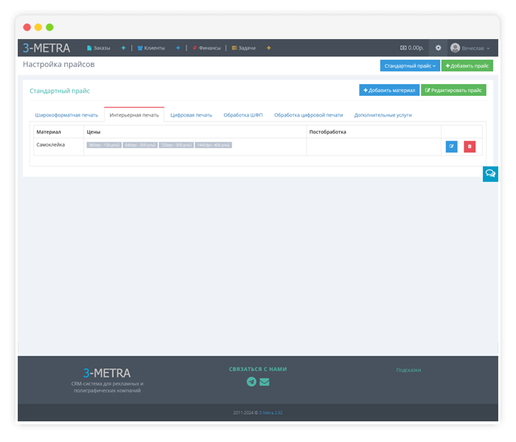Image resolution: width=516 pixels, height=442 pixels.
Task: Open the Заказы orders menu
Action: (x=98, y=48)
